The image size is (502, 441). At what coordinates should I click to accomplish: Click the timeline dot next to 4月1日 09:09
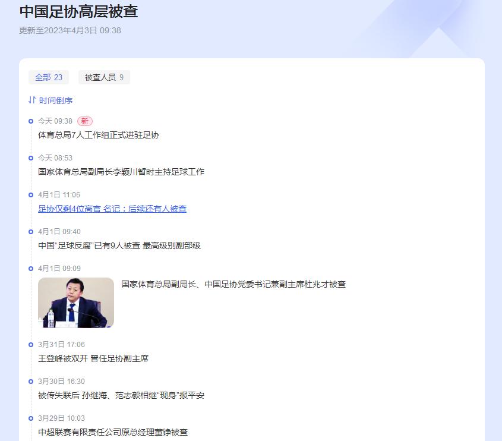pos(30,269)
